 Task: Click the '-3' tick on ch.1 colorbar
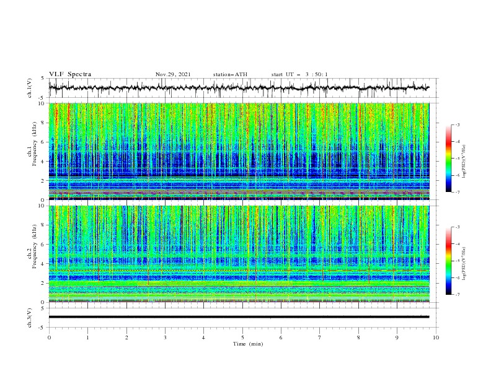click(x=457, y=124)
